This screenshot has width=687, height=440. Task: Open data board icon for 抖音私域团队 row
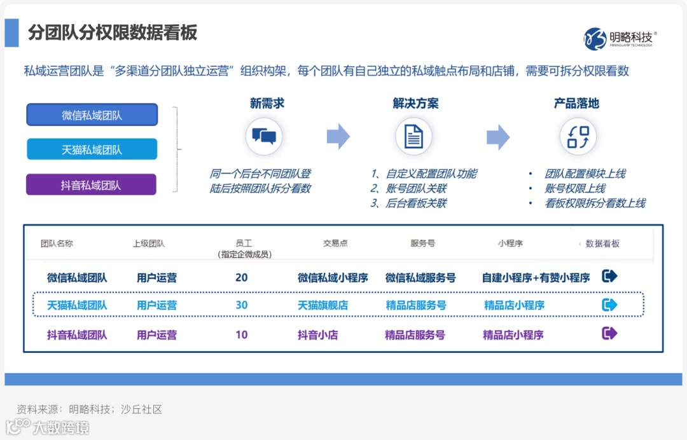point(609,333)
